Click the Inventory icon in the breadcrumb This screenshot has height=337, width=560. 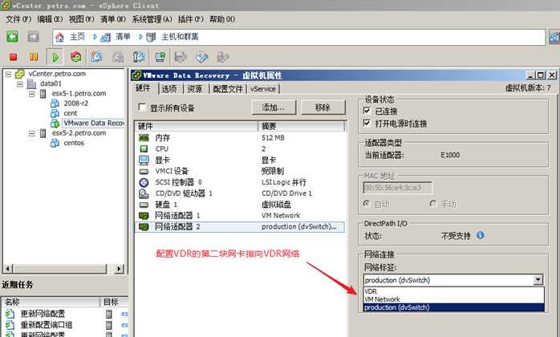(x=105, y=37)
